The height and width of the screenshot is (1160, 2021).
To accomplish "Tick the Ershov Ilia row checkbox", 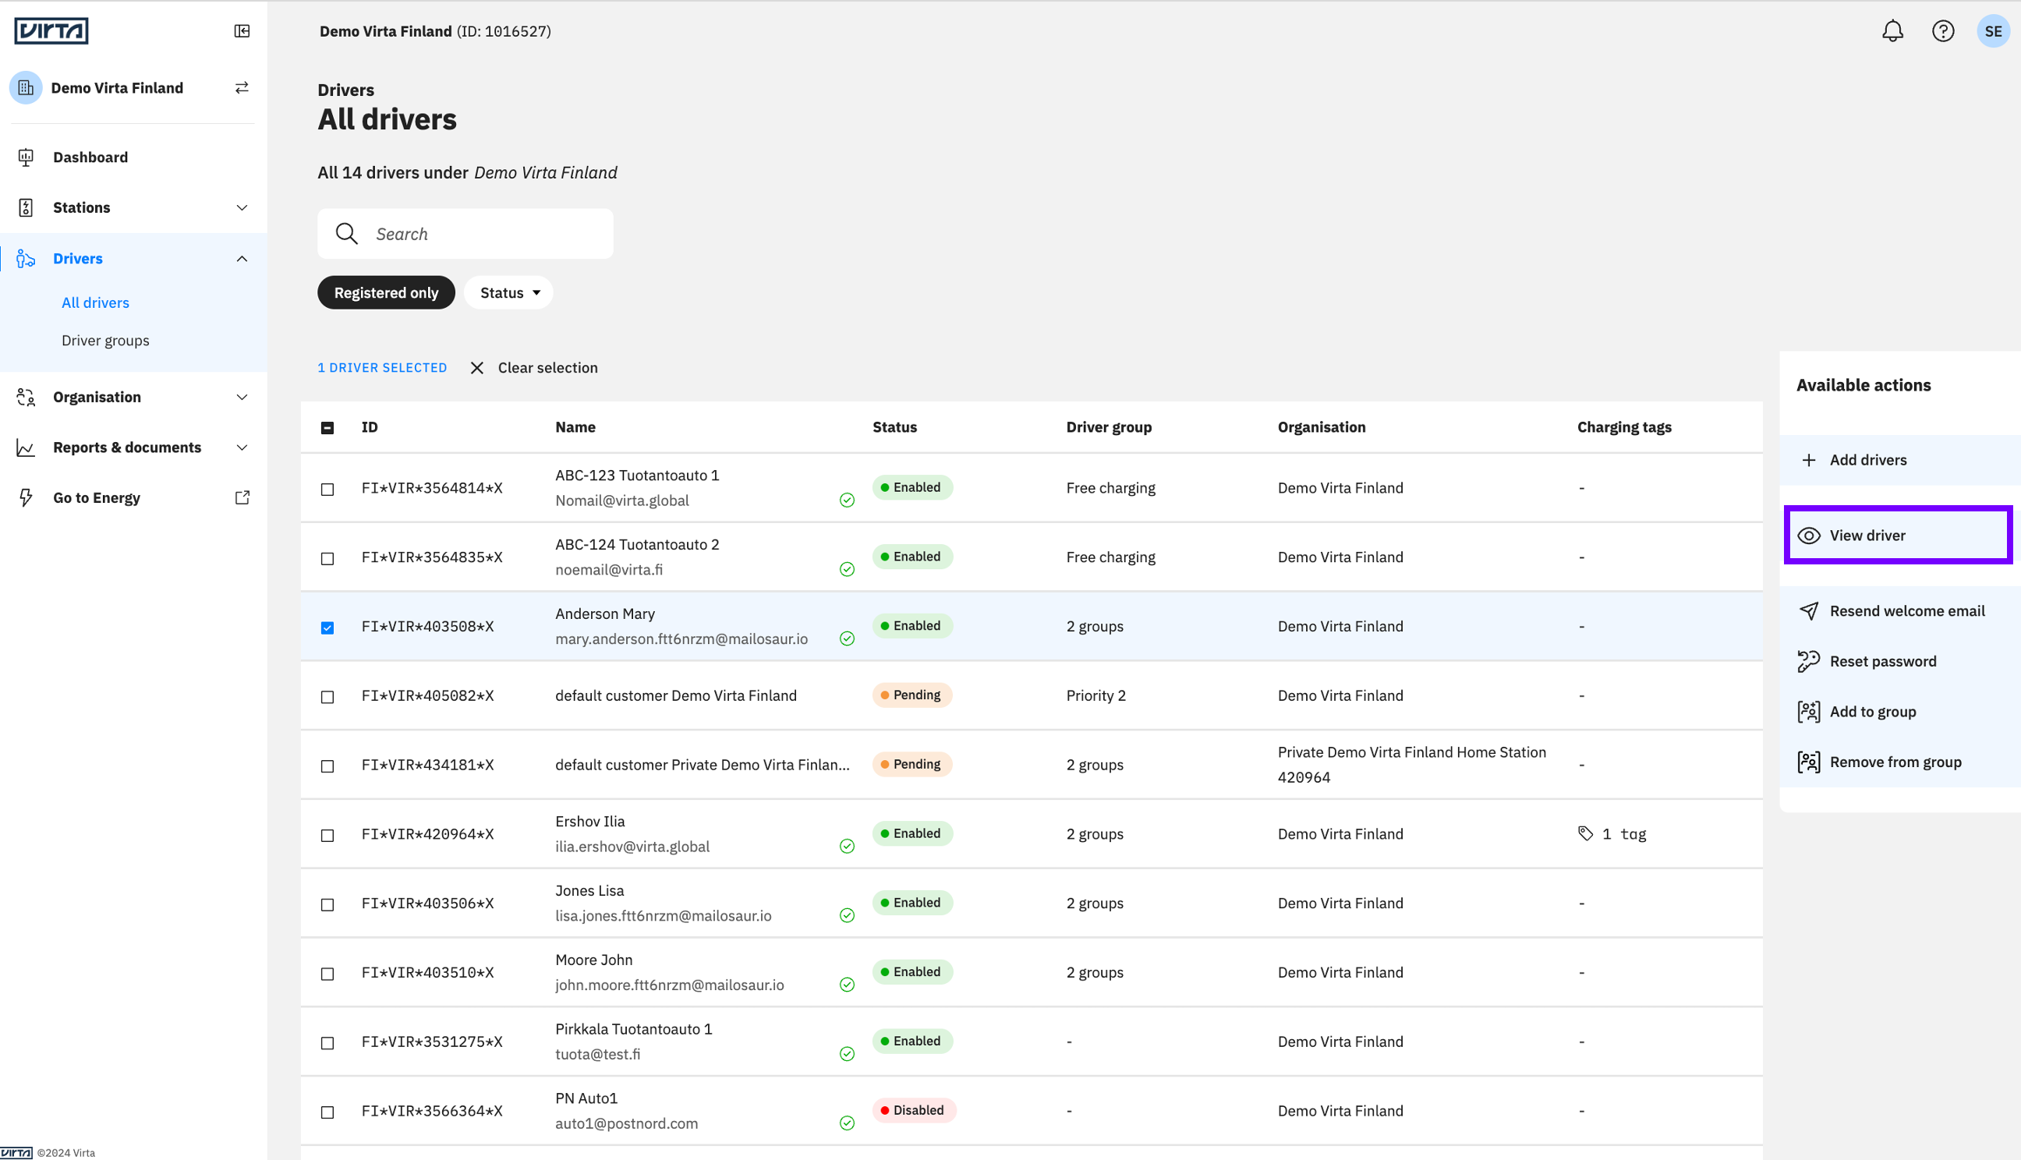I will (327, 836).
